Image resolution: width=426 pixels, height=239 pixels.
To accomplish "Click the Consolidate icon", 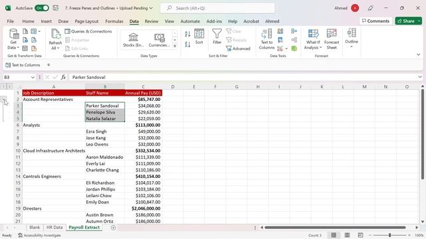I will pos(294,31).
